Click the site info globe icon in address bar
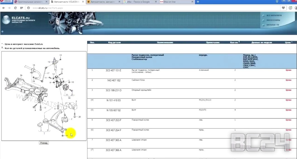 [28, 8]
